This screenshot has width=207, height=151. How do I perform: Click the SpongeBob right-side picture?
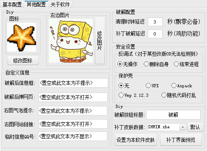71,41
